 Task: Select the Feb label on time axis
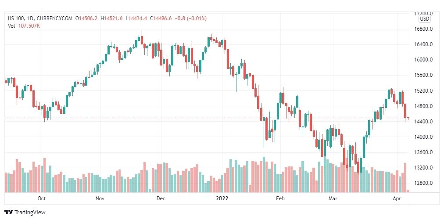[280, 198]
